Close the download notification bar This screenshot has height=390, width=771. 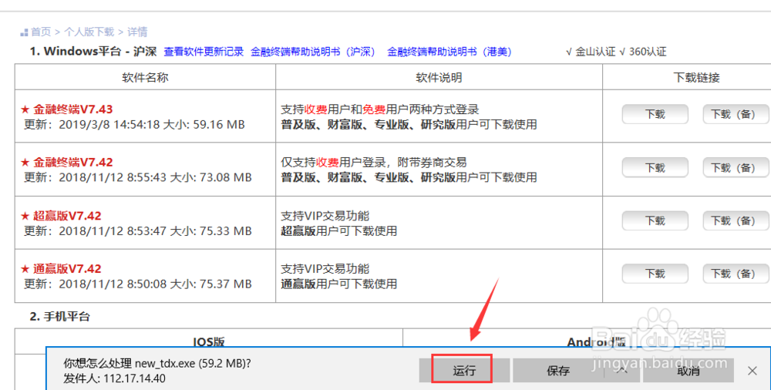pyautogui.click(x=752, y=370)
